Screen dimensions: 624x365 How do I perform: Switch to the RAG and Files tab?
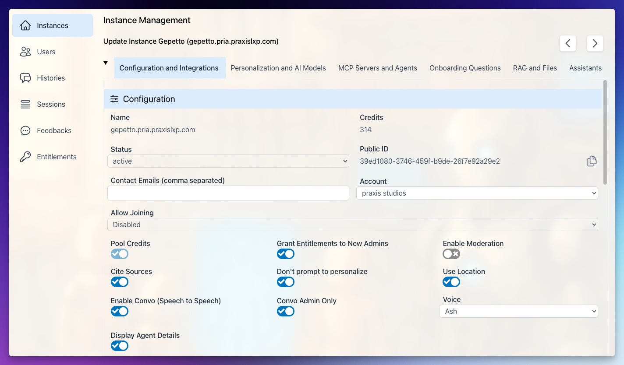(535, 68)
